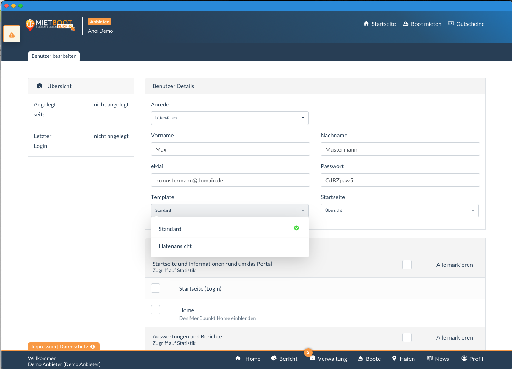Choose Hafenansicht from the Template list
The width and height of the screenshot is (512, 369).
tap(175, 246)
